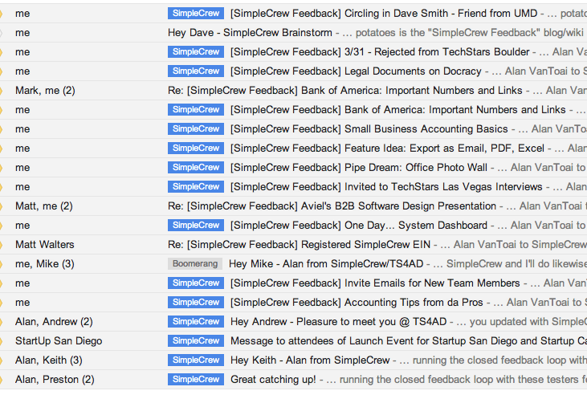587x399 pixels.
Task: Click SimpleCrew label on Circling in Dave Smith email
Action: click(196, 13)
